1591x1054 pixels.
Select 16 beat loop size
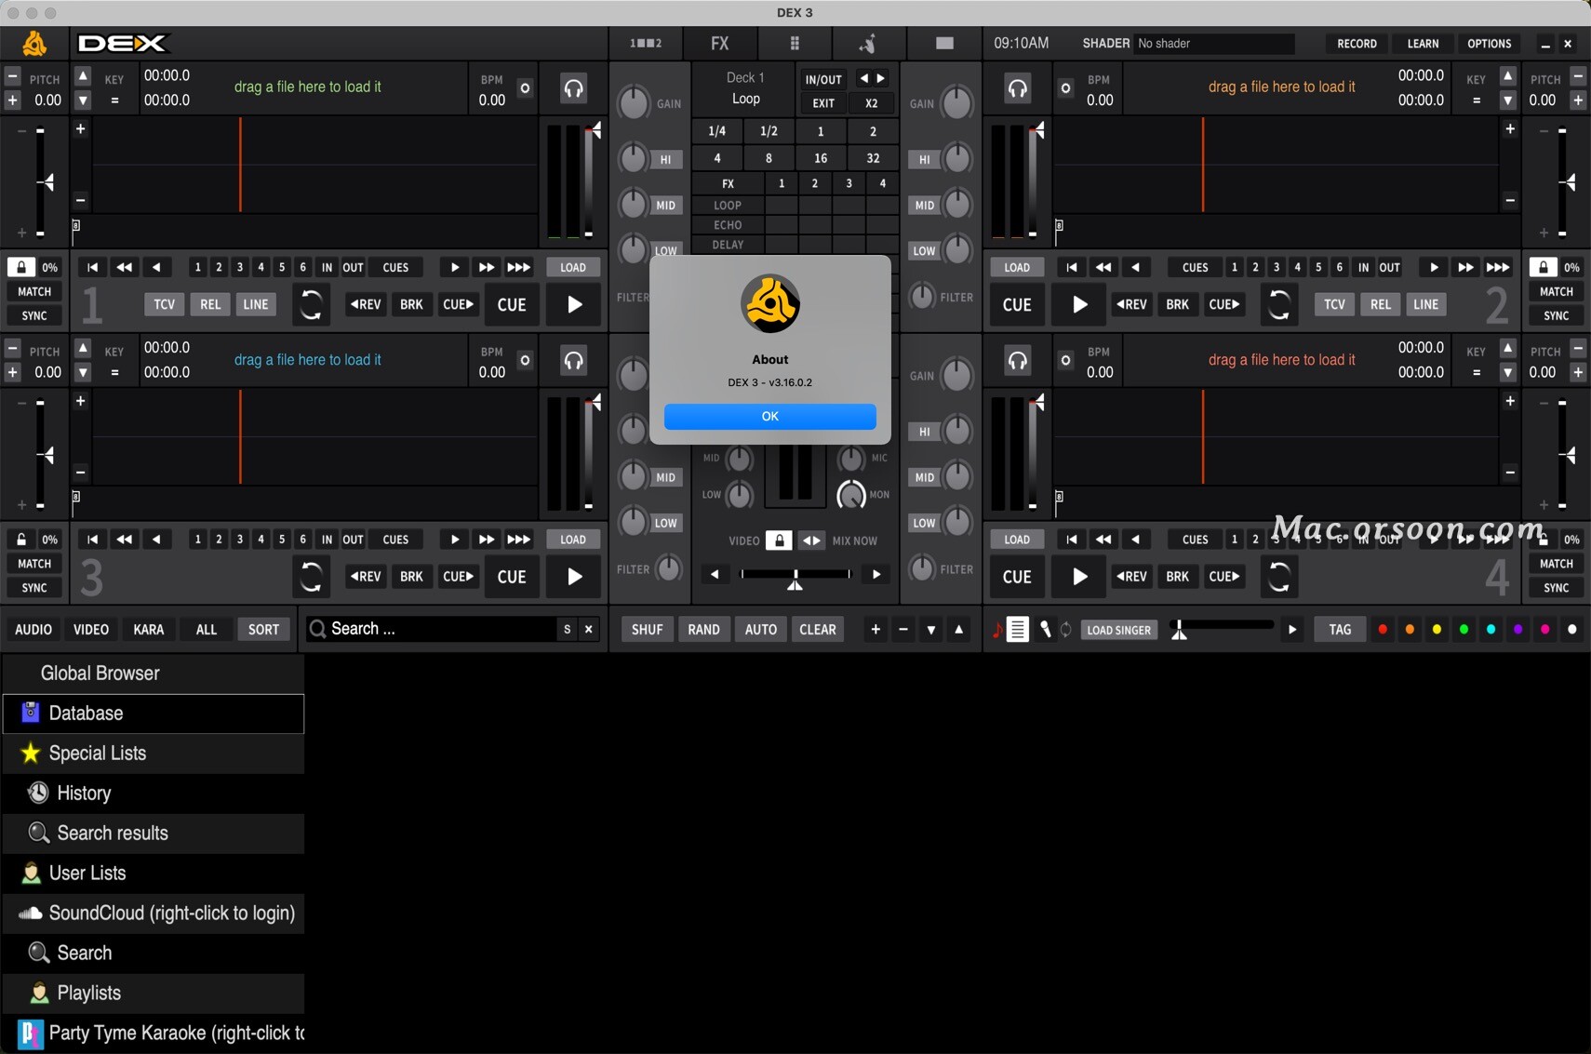point(821,158)
